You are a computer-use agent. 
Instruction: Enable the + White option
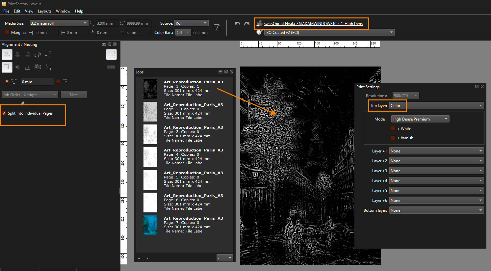point(393,129)
